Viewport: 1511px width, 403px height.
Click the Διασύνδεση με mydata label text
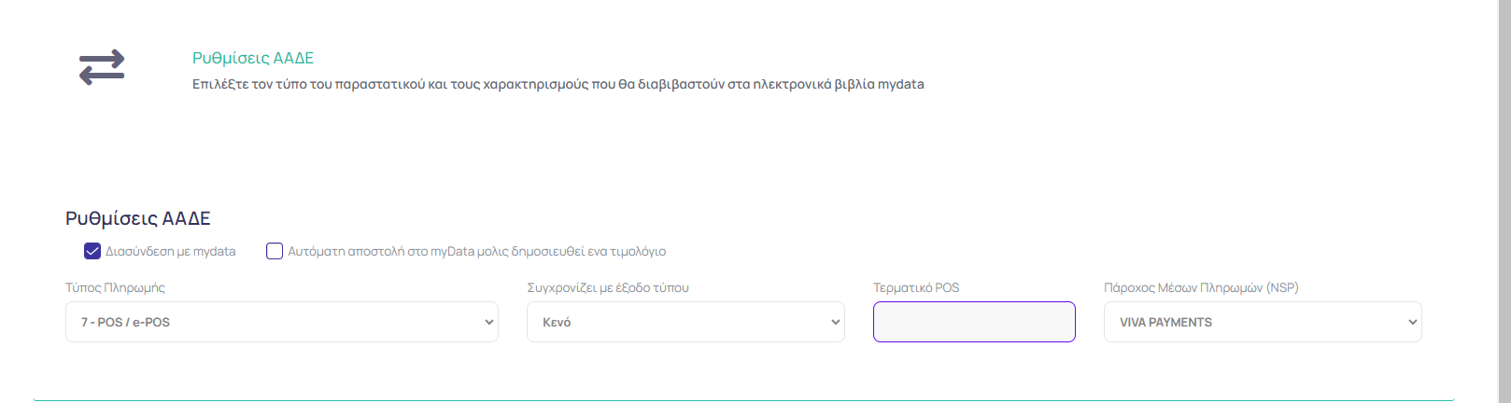click(x=171, y=252)
